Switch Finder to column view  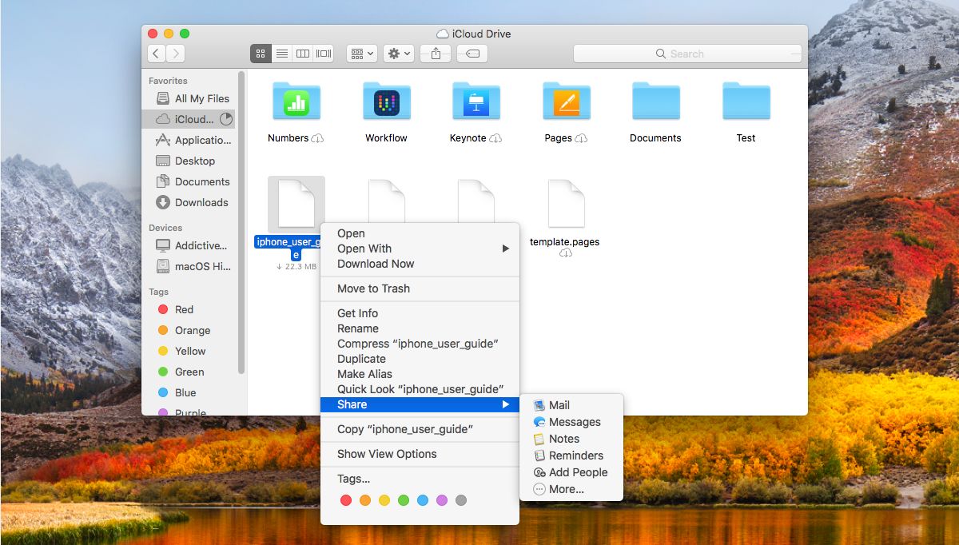click(302, 54)
